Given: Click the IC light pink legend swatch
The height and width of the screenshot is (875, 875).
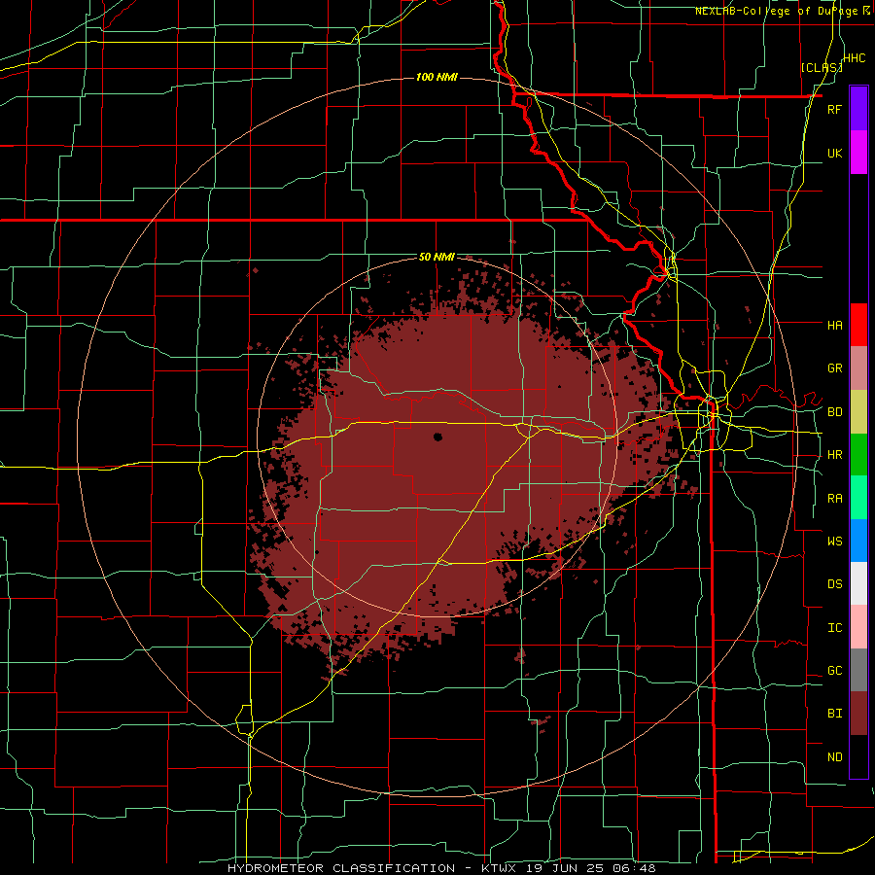Looking at the screenshot, I should pyautogui.click(x=858, y=627).
